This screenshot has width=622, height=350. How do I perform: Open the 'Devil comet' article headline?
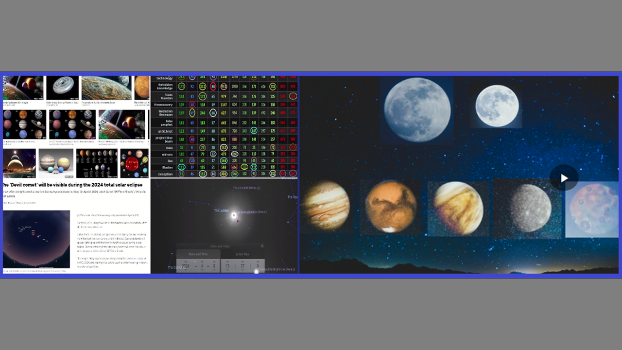(73, 185)
